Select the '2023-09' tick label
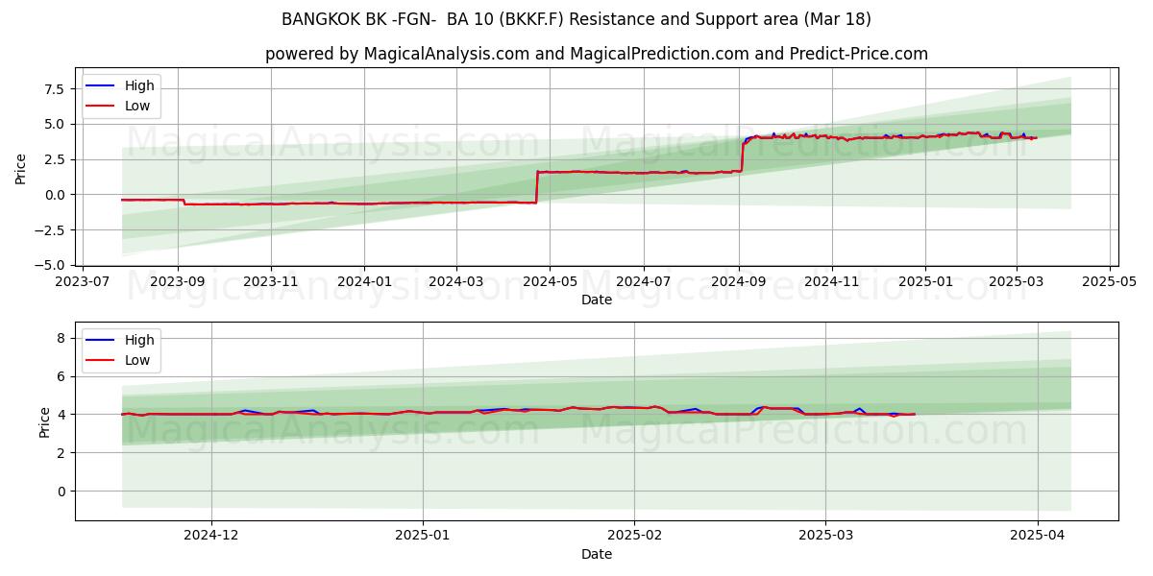The width and height of the screenshot is (1153, 576). (178, 282)
